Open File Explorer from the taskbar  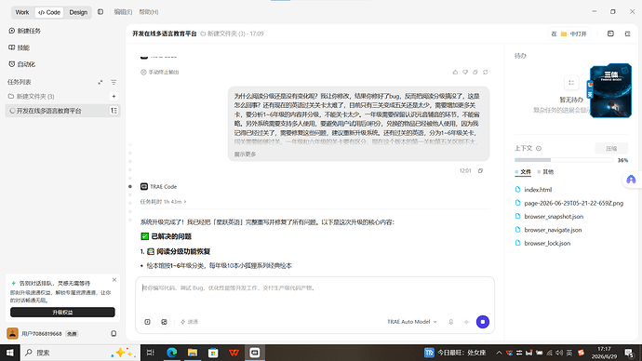(193, 353)
